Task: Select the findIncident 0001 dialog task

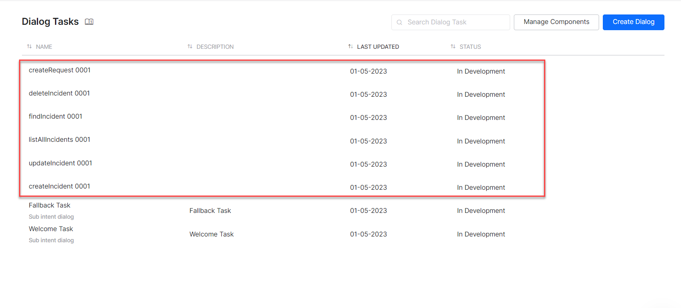Action: [x=55, y=117]
